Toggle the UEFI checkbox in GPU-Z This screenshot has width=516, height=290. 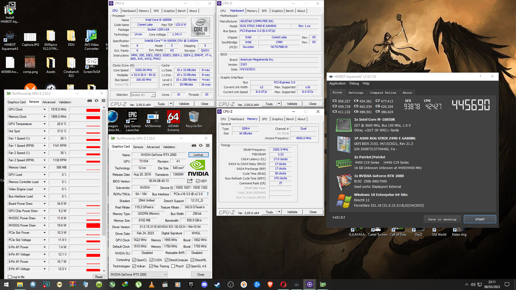point(198,181)
